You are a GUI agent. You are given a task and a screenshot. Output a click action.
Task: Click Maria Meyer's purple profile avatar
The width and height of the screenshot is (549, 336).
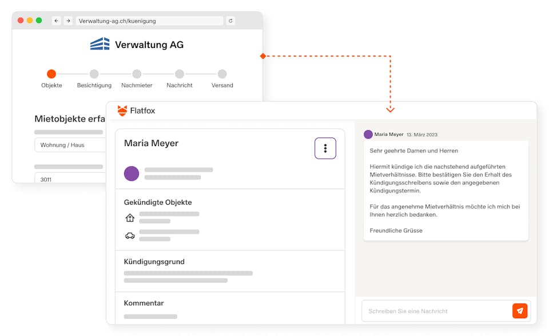point(132,173)
